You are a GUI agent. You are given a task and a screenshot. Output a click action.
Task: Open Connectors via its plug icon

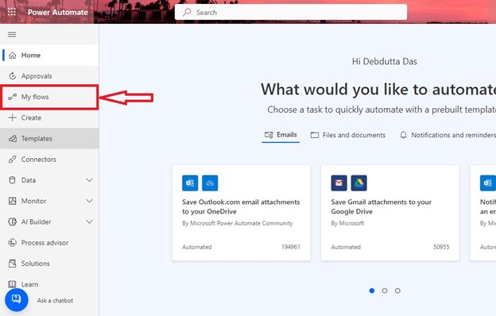13,160
